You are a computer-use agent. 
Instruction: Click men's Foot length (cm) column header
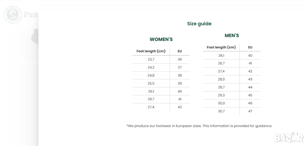(221, 47)
